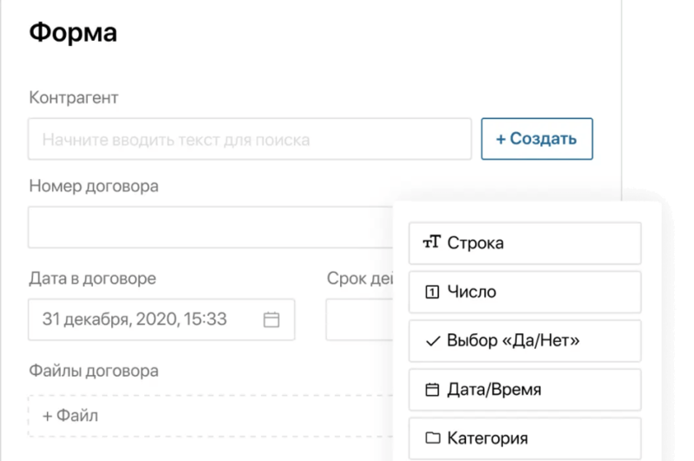Focus the partially hidden Срок field
The height and width of the screenshot is (461, 694).
358,319
